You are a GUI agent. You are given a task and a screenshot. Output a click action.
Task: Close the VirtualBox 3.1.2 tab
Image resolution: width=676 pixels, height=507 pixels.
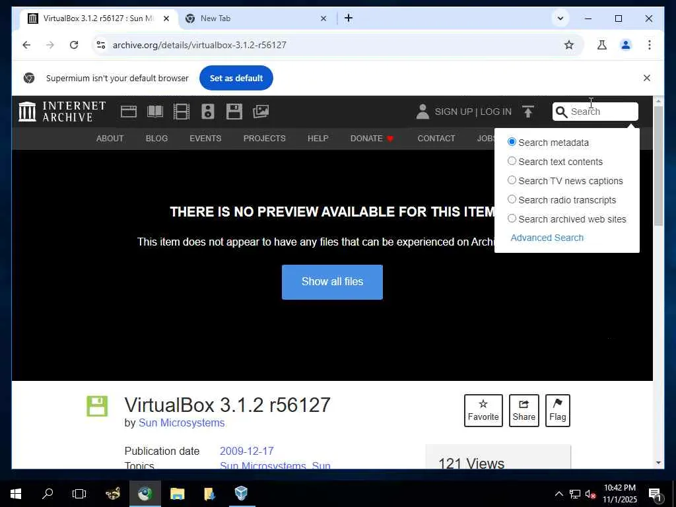[x=166, y=18]
